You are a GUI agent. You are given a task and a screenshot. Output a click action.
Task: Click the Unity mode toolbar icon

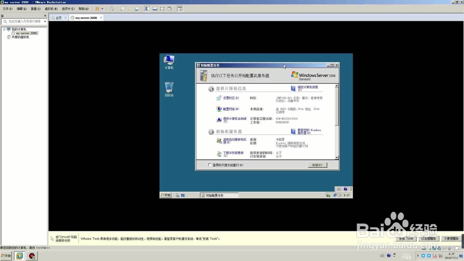click(x=169, y=9)
